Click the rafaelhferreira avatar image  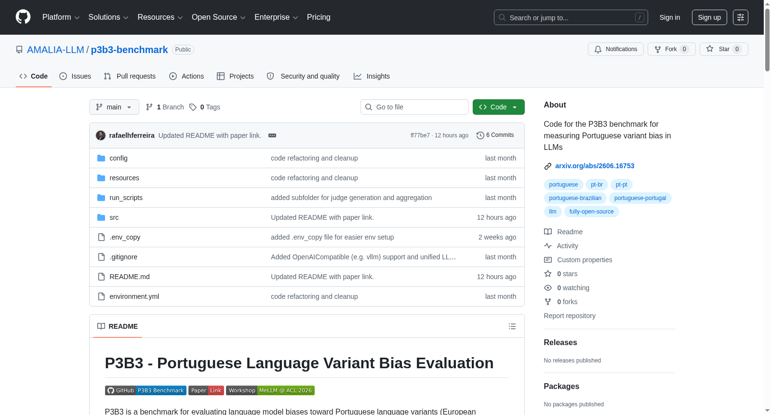tap(101, 135)
